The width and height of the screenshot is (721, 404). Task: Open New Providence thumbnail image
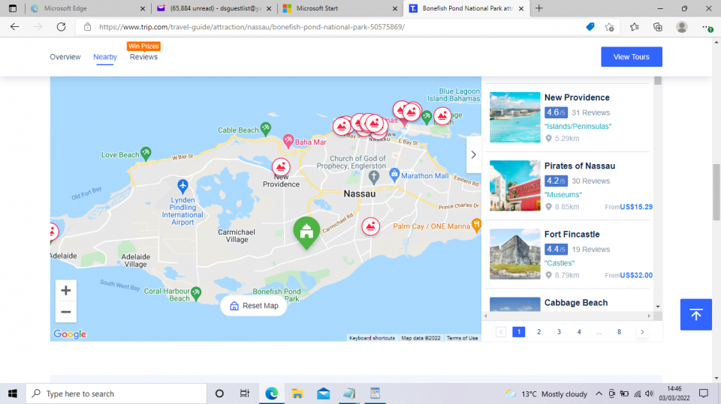pyautogui.click(x=515, y=117)
